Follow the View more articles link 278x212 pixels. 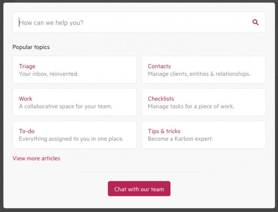36,158
